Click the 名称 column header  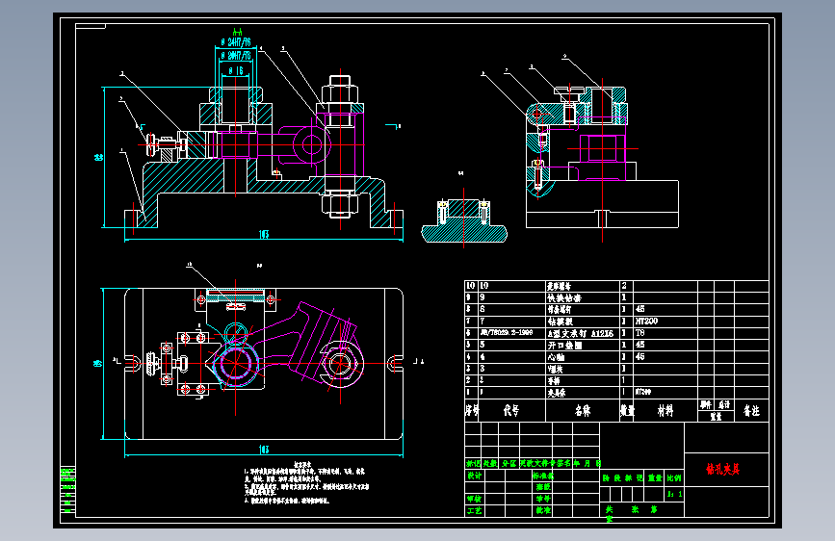(583, 410)
